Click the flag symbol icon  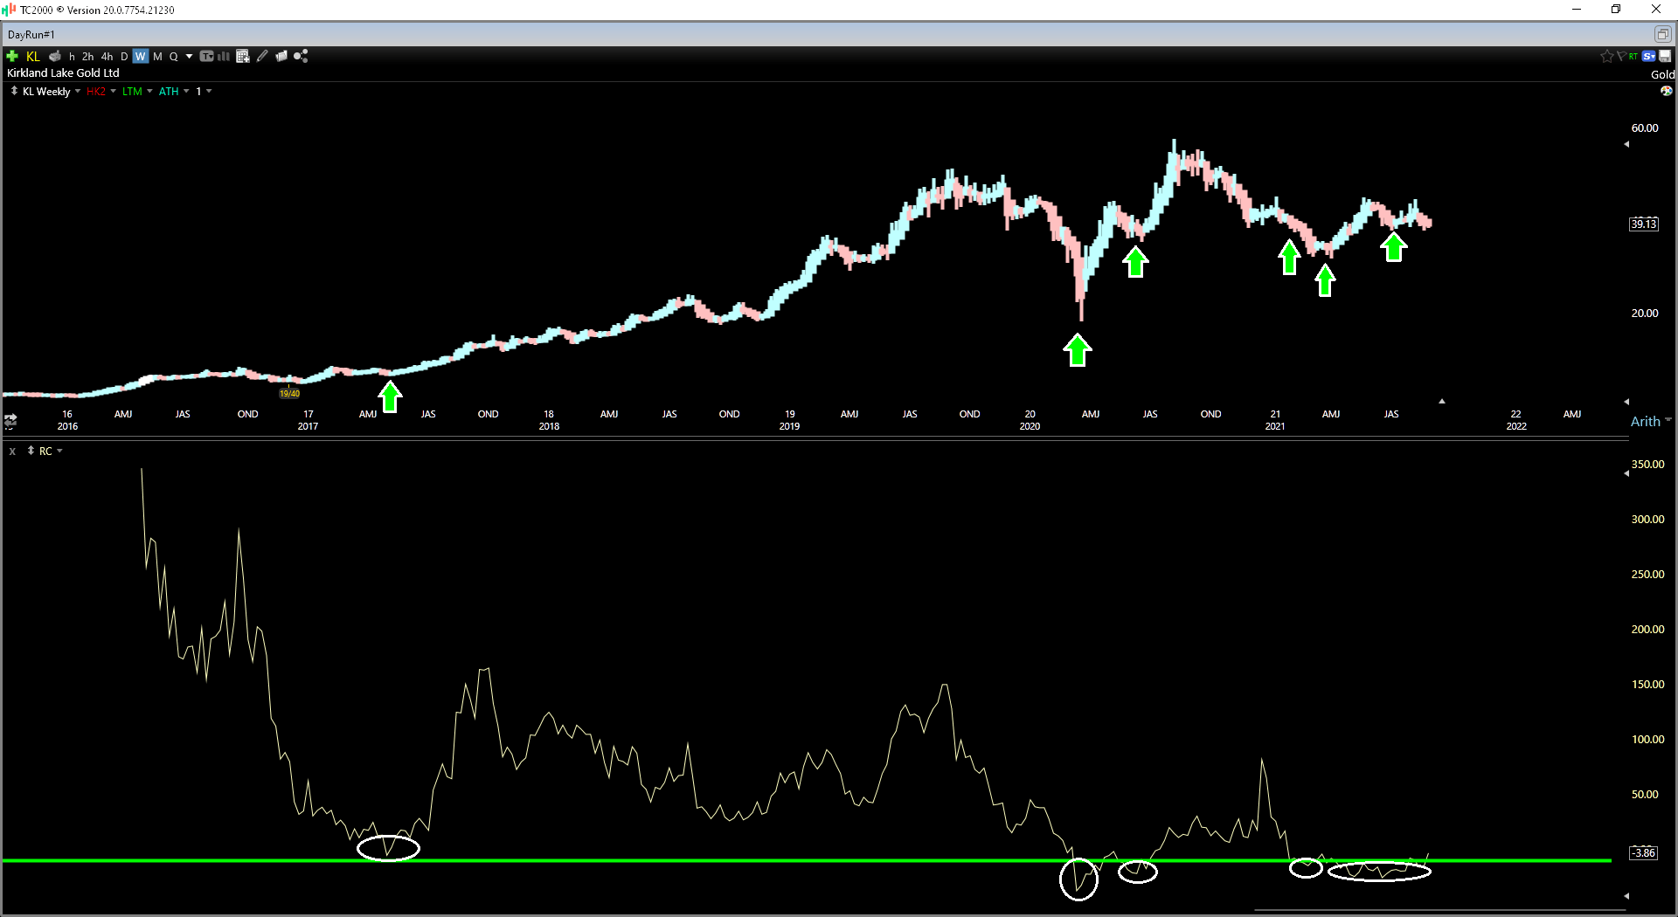click(x=1621, y=56)
